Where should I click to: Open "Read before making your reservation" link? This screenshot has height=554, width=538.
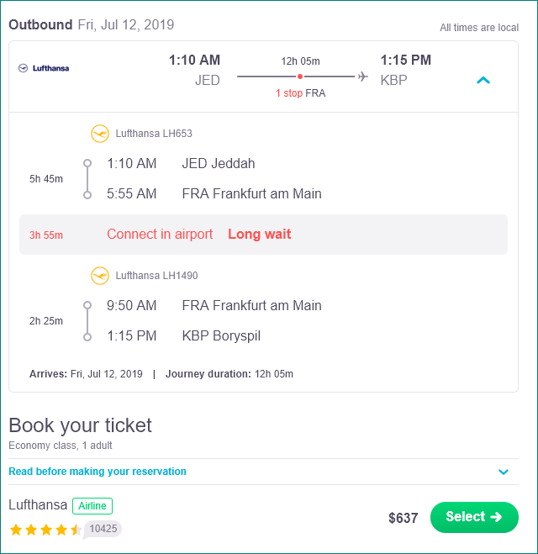pos(98,472)
